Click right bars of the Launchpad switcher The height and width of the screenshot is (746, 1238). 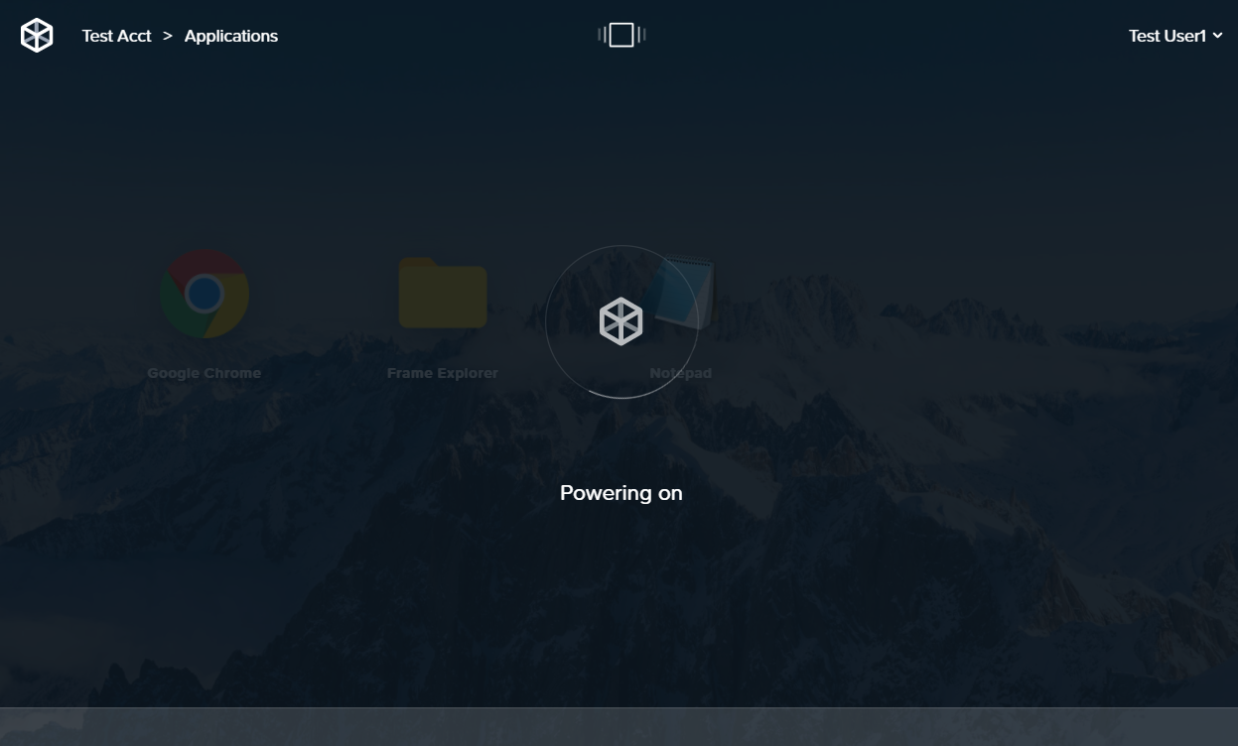[642, 36]
